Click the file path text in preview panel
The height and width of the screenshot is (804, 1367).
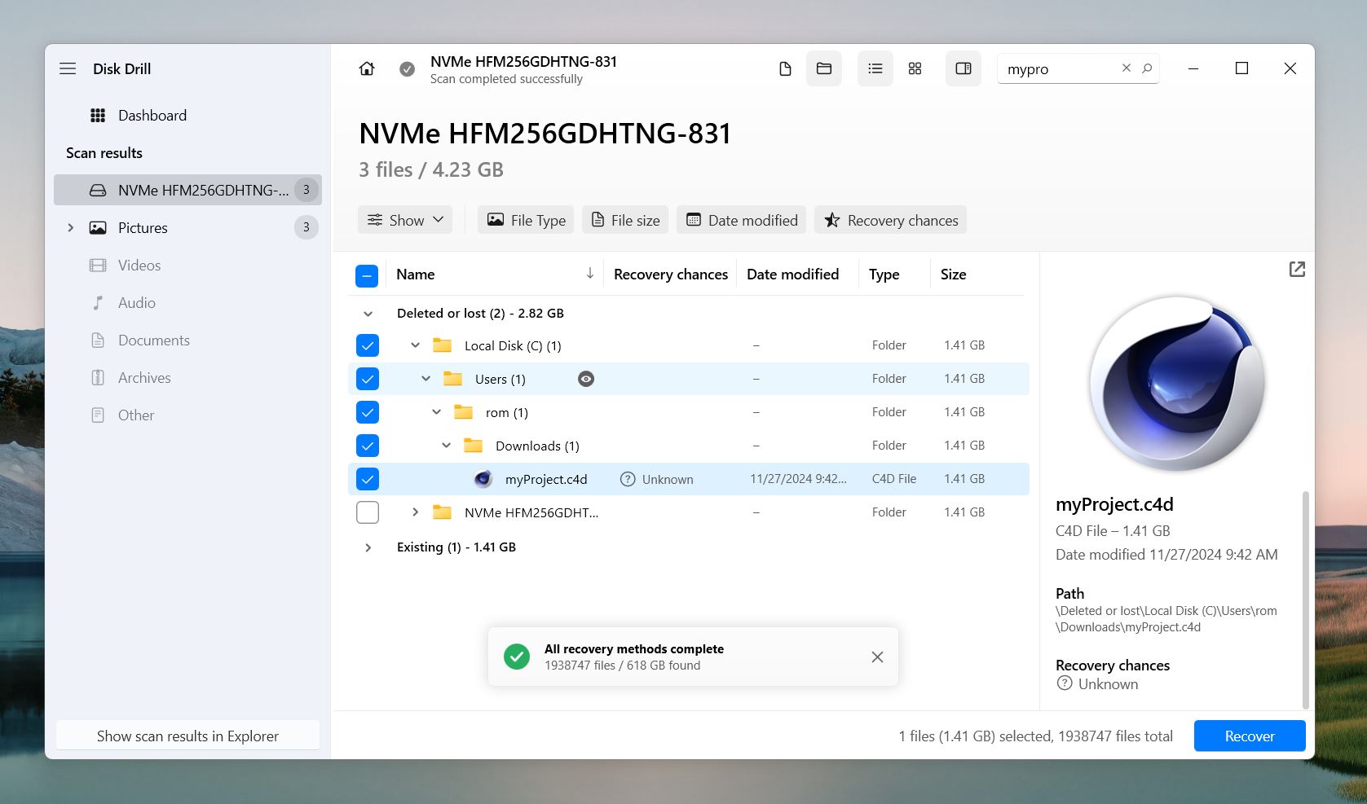(x=1166, y=619)
